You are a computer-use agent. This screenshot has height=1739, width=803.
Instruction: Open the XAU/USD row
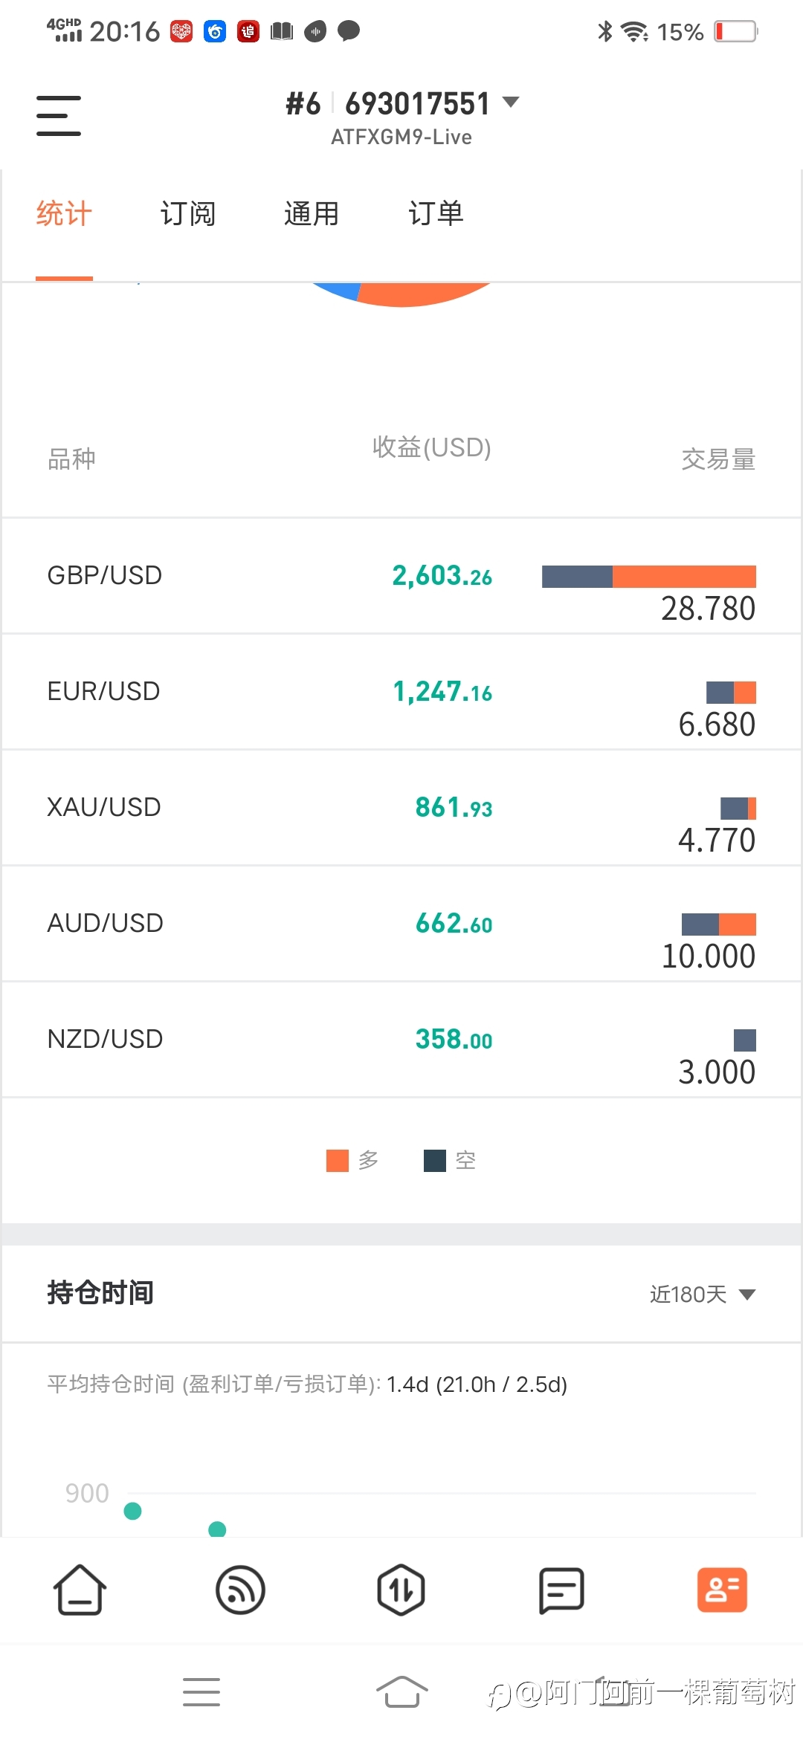(401, 808)
